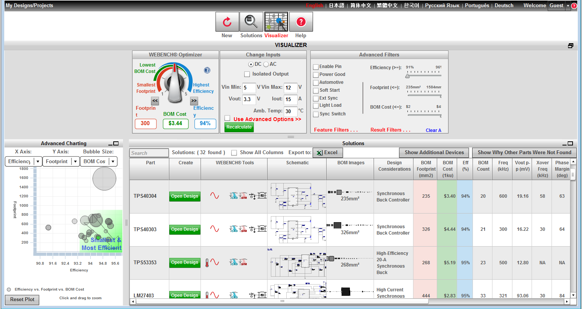The height and width of the screenshot is (309, 582).
Task: Open the fifth WEBENCH tool icon for TPS40304
Action: click(x=262, y=195)
